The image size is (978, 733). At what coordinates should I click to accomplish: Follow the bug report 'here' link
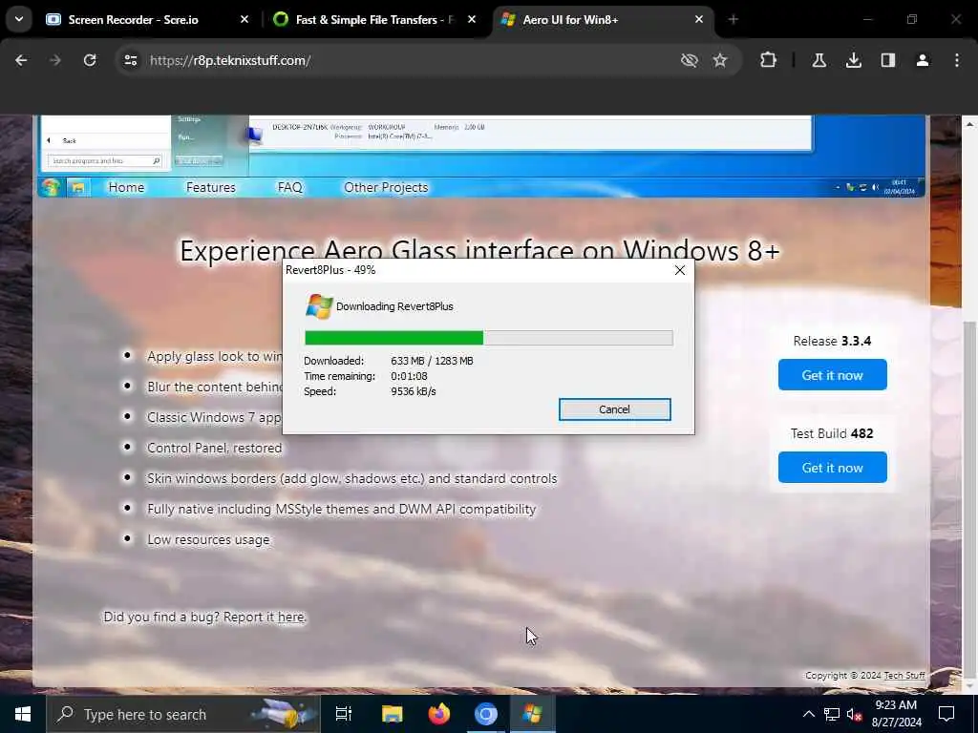click(290, 618)
